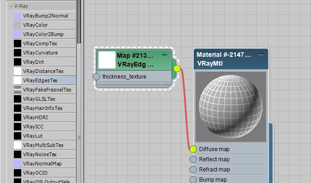The width and height of the screenshot is (311, 183).
Task: Click the Diffuse map input socket
Action: pyautogui.click(x=193, y=149)
